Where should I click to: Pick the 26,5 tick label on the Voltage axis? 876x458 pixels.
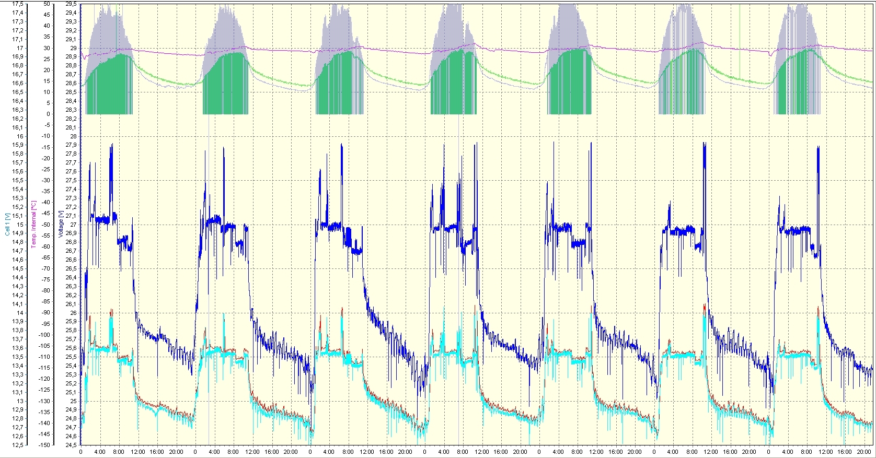coord(71,268)
